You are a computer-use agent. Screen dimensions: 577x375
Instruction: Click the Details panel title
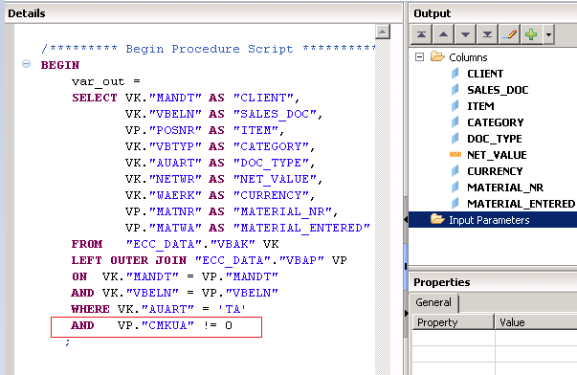click(x=27, y=13)
